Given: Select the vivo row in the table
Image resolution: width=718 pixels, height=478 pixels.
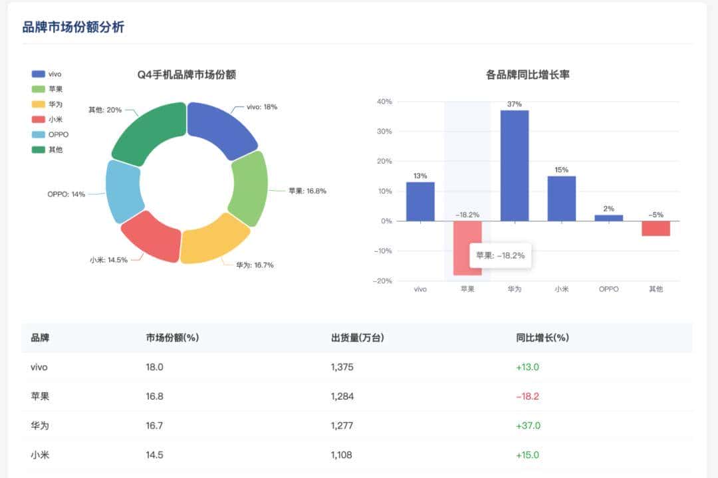Looking at the screenshot, I should pyautogui.click(x=266, y=367).
